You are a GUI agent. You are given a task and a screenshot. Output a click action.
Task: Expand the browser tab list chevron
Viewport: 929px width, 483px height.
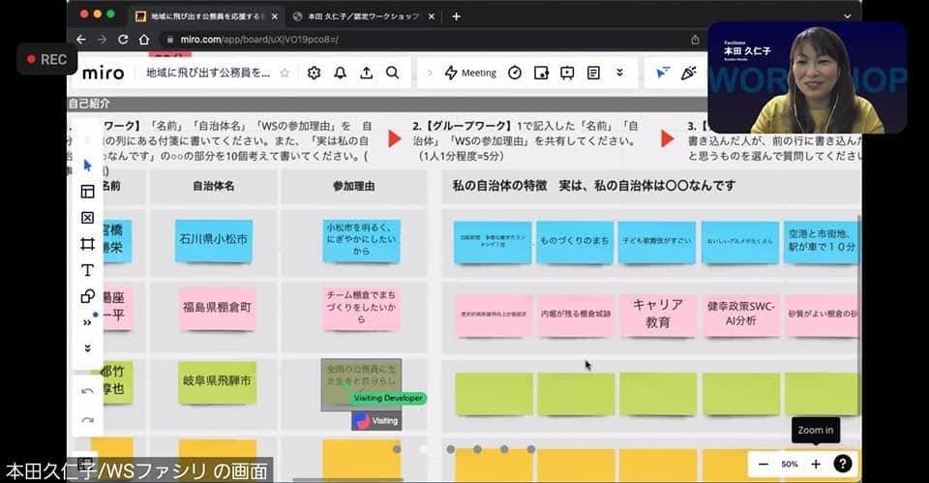[x=848, y=16]
